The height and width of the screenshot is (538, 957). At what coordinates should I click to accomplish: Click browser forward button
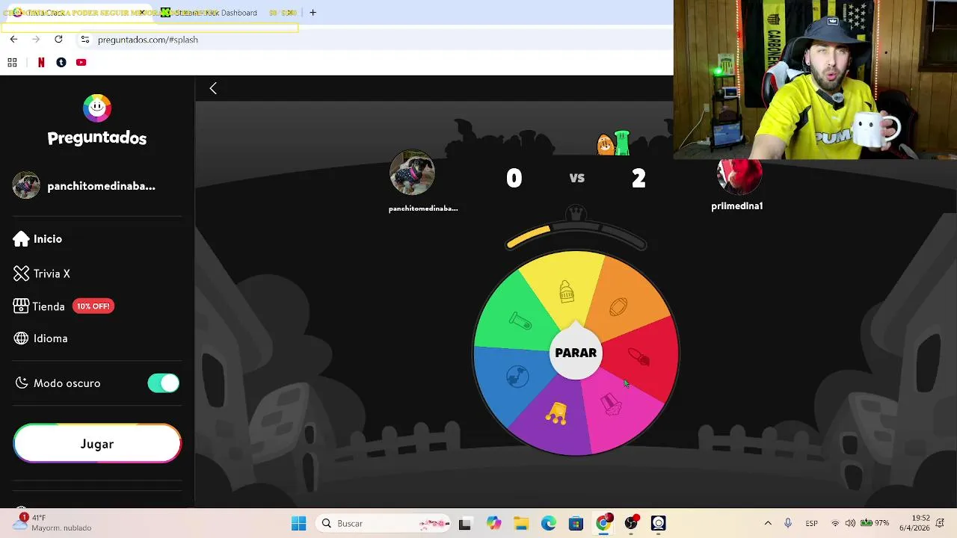(36, 40)
